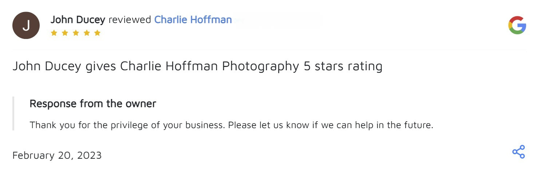Image resolution: width=538 pixels, height=174 pixels.
Task: Click the third star in rating
Action: (x=76, y=33)
